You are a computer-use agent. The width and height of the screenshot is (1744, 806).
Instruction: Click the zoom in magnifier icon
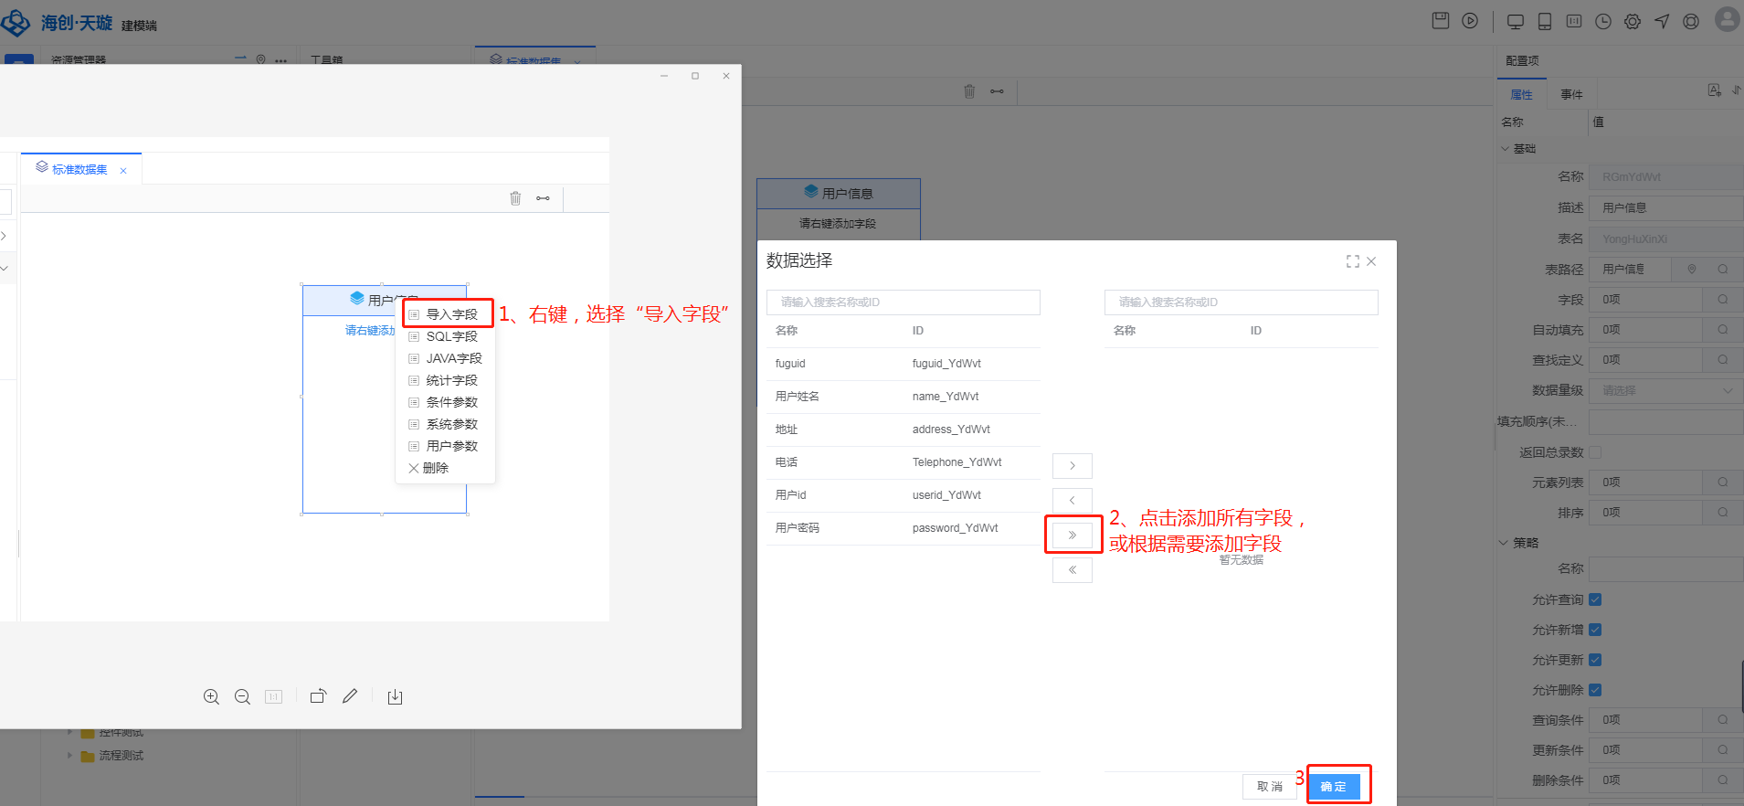coord(211,696)
